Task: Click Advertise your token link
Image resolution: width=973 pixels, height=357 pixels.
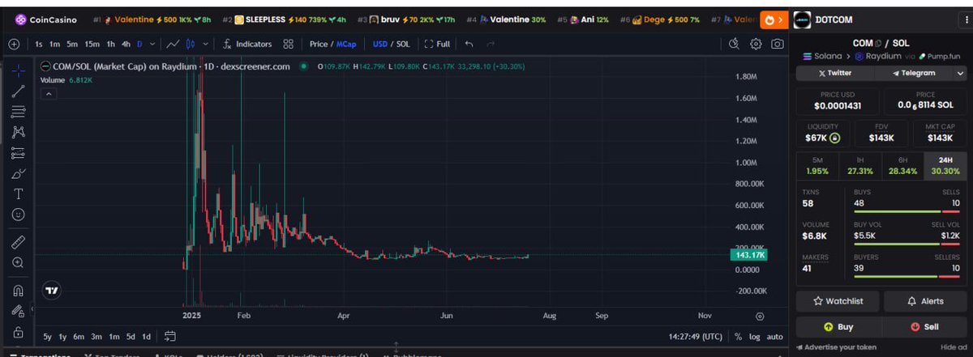Action: [835, 347]
